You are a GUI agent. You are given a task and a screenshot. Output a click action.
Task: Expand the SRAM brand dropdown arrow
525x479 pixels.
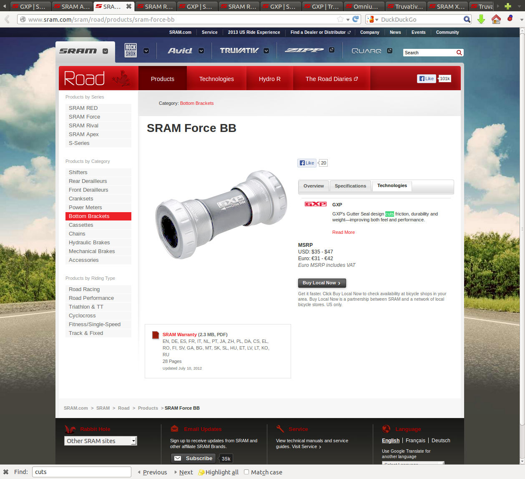tap(106, 51)
